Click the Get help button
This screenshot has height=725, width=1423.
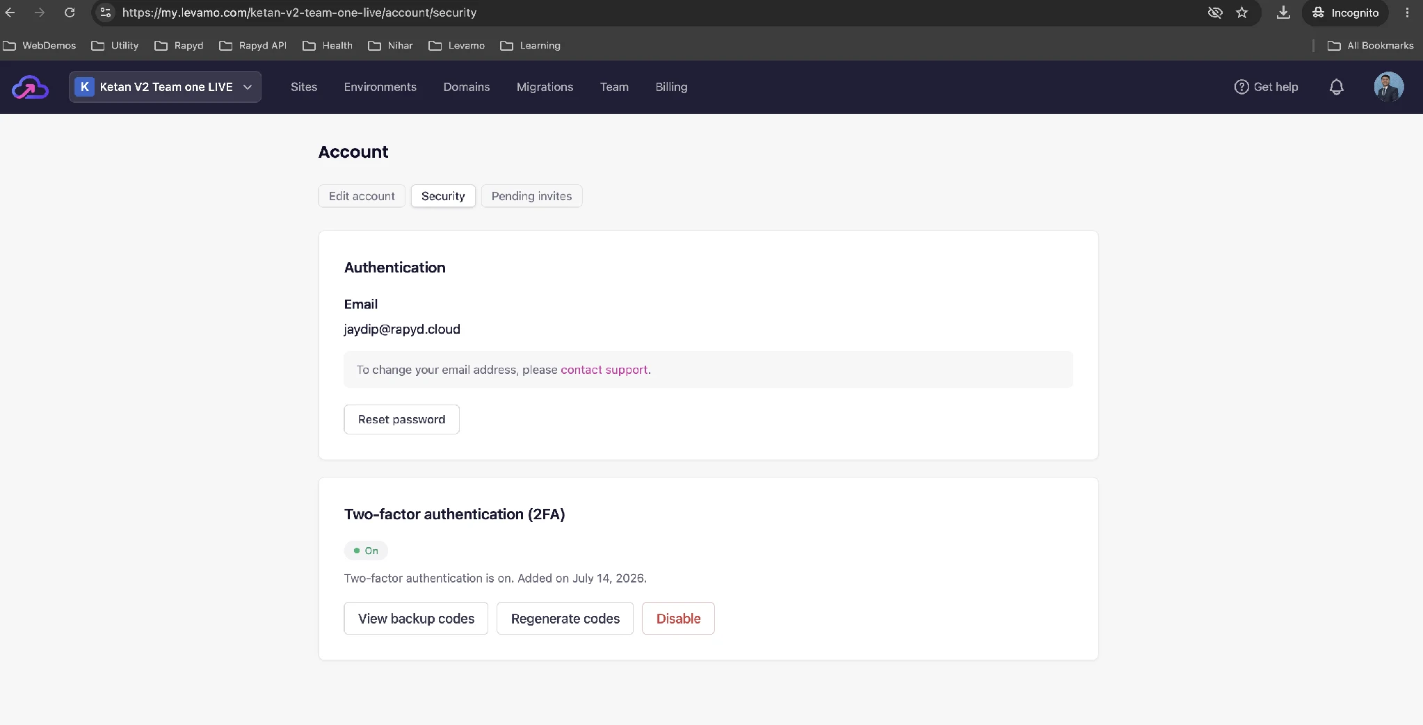pos(1266,87)
